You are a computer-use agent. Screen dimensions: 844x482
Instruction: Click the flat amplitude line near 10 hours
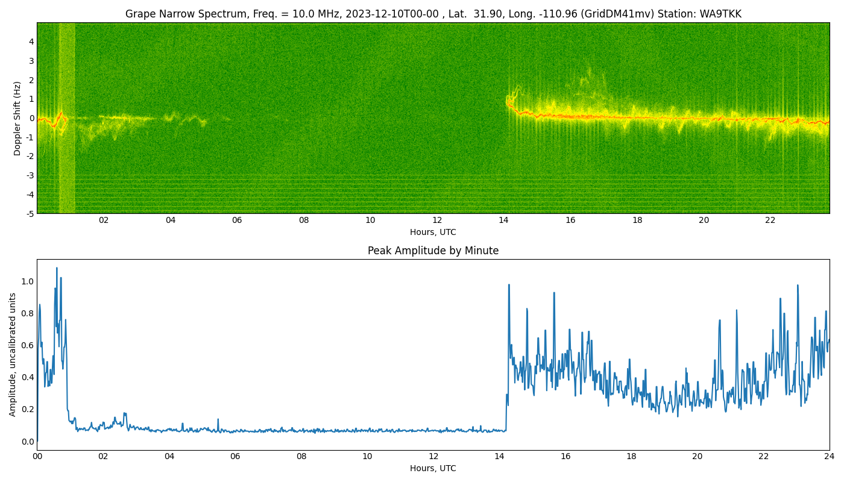[x=367, y=431]
